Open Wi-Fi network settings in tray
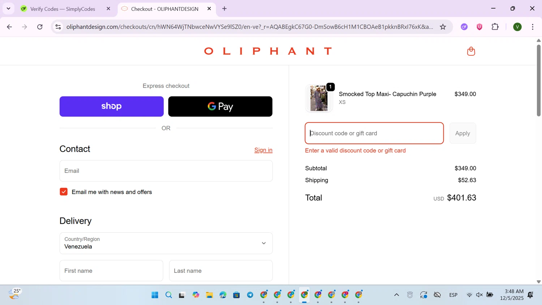This screenshot has height=305, width=542. click(469, 295)
